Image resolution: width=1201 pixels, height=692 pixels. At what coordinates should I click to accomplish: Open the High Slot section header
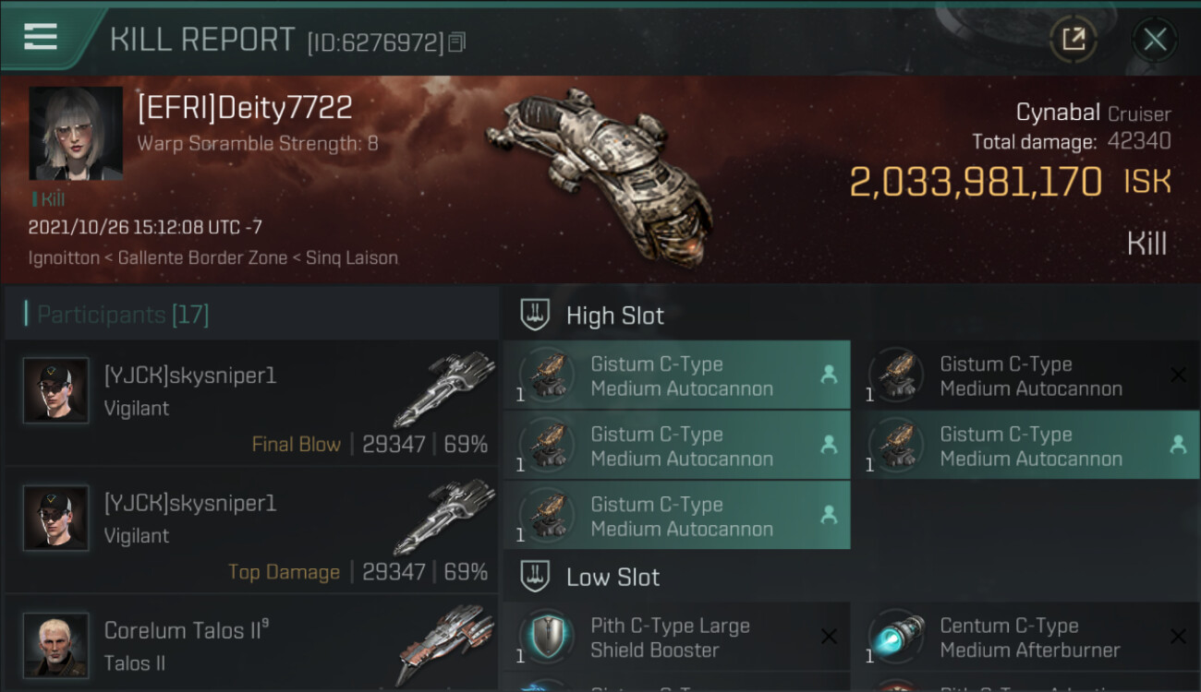[x=614, y=316]
